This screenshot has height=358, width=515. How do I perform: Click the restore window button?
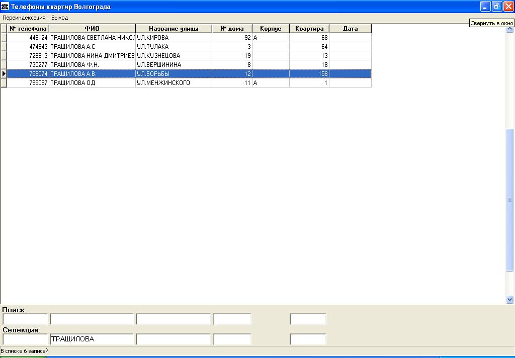497,7
